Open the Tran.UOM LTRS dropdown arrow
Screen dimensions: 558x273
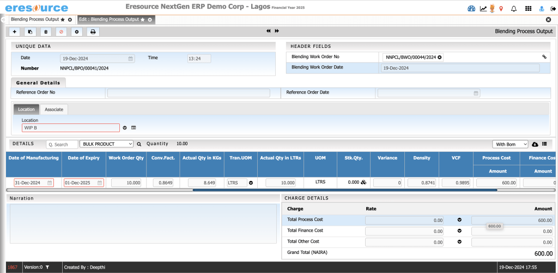pos(251,183)
